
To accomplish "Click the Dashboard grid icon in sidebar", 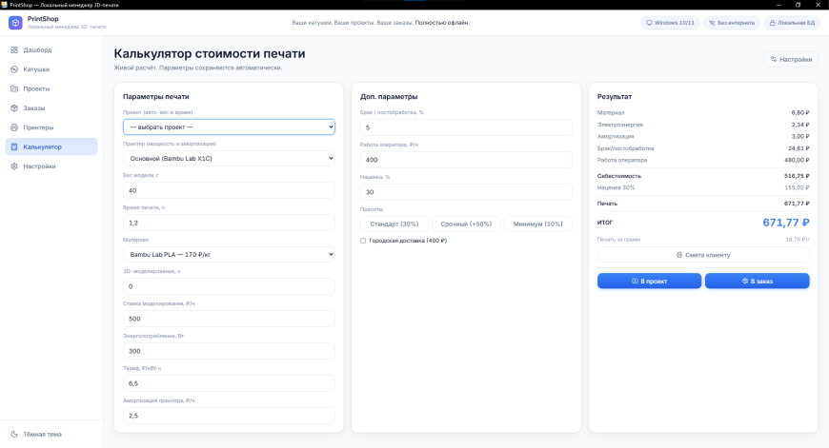I will [14, 50].
